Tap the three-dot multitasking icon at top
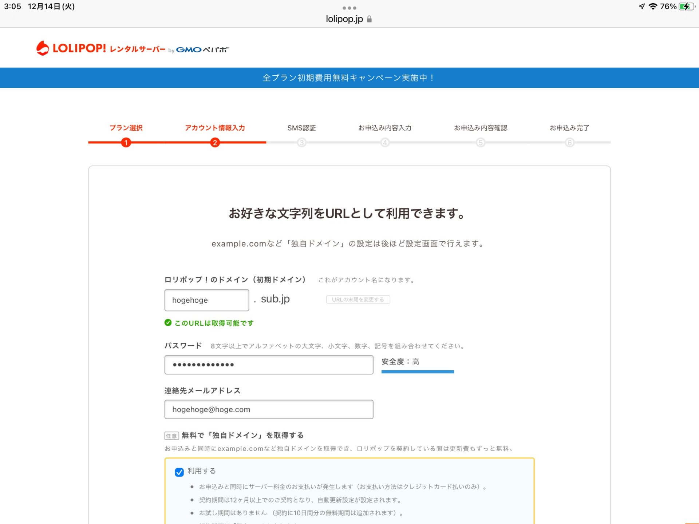Viewport: 699px width, 524px height. [x=349, y=8]
